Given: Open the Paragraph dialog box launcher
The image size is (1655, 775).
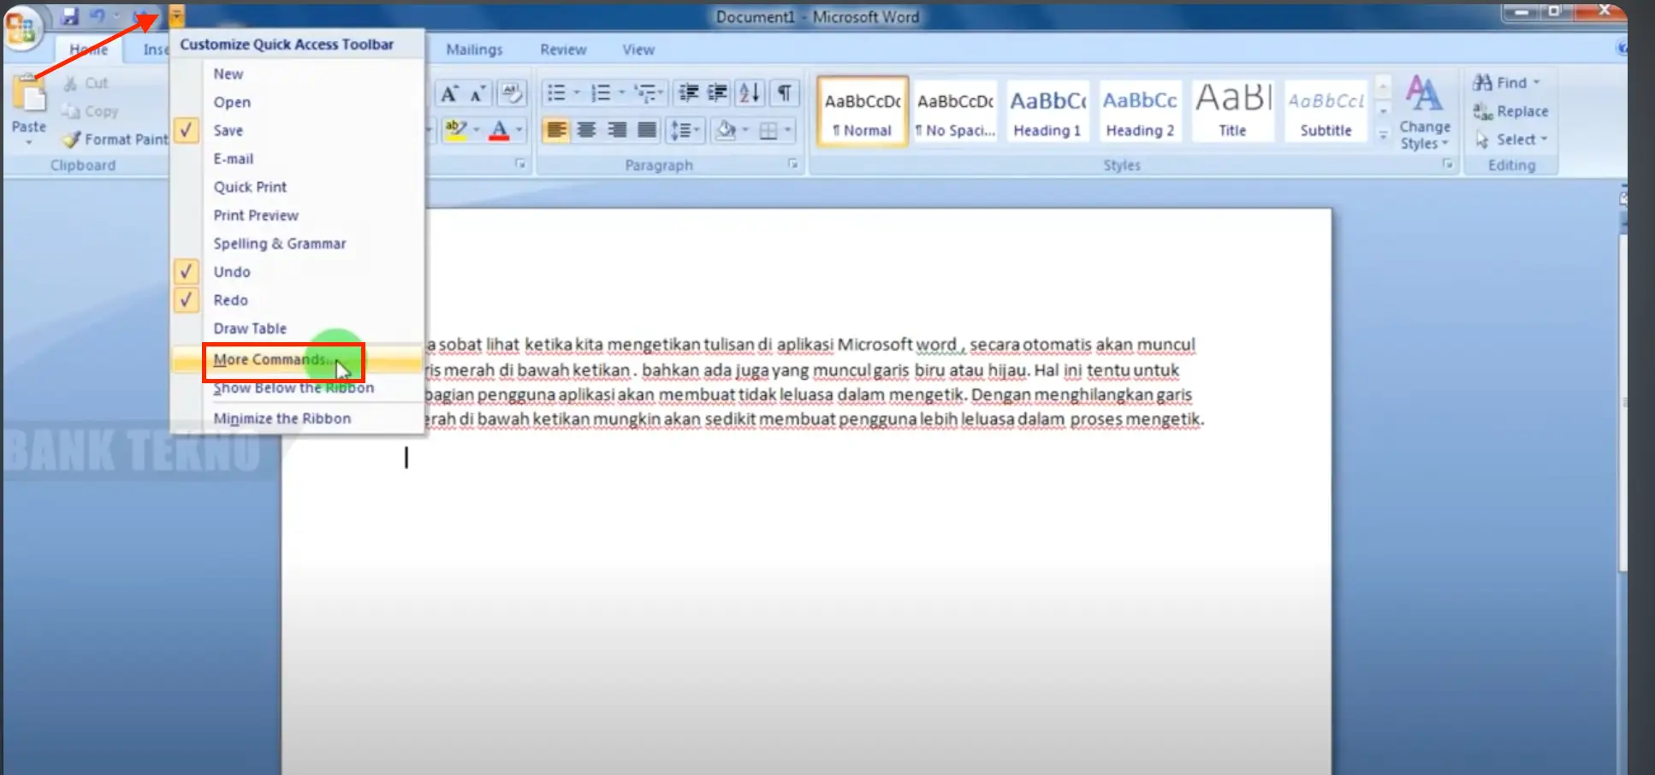Looking at the screenshot, I should (x=793, y=164).
